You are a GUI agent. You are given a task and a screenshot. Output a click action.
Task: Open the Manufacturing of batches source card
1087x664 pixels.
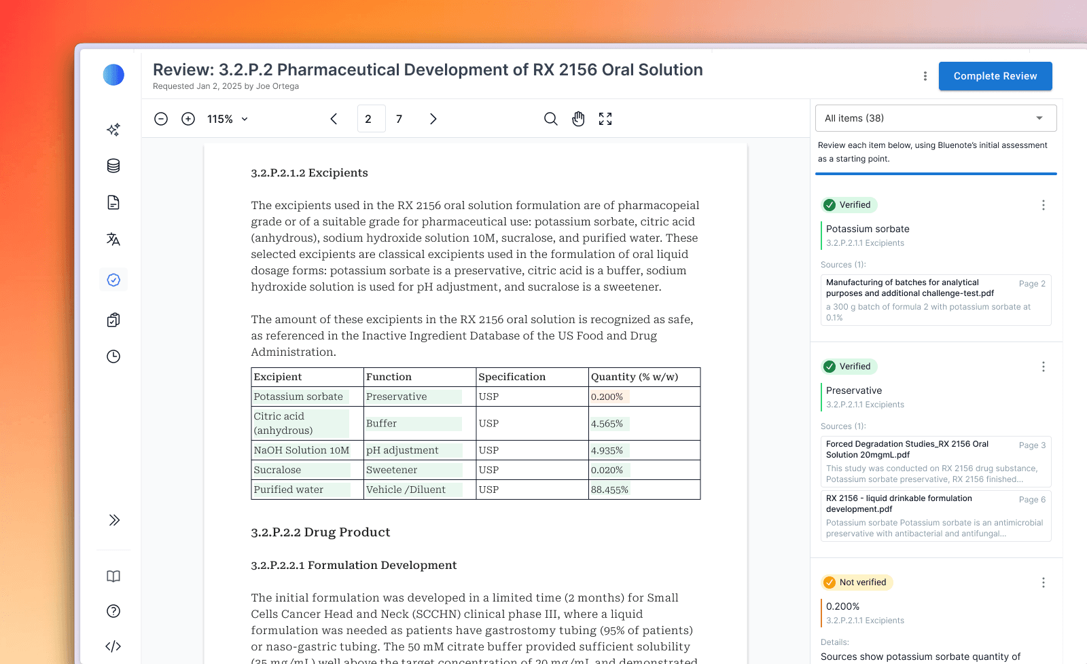tap(935, 299)
